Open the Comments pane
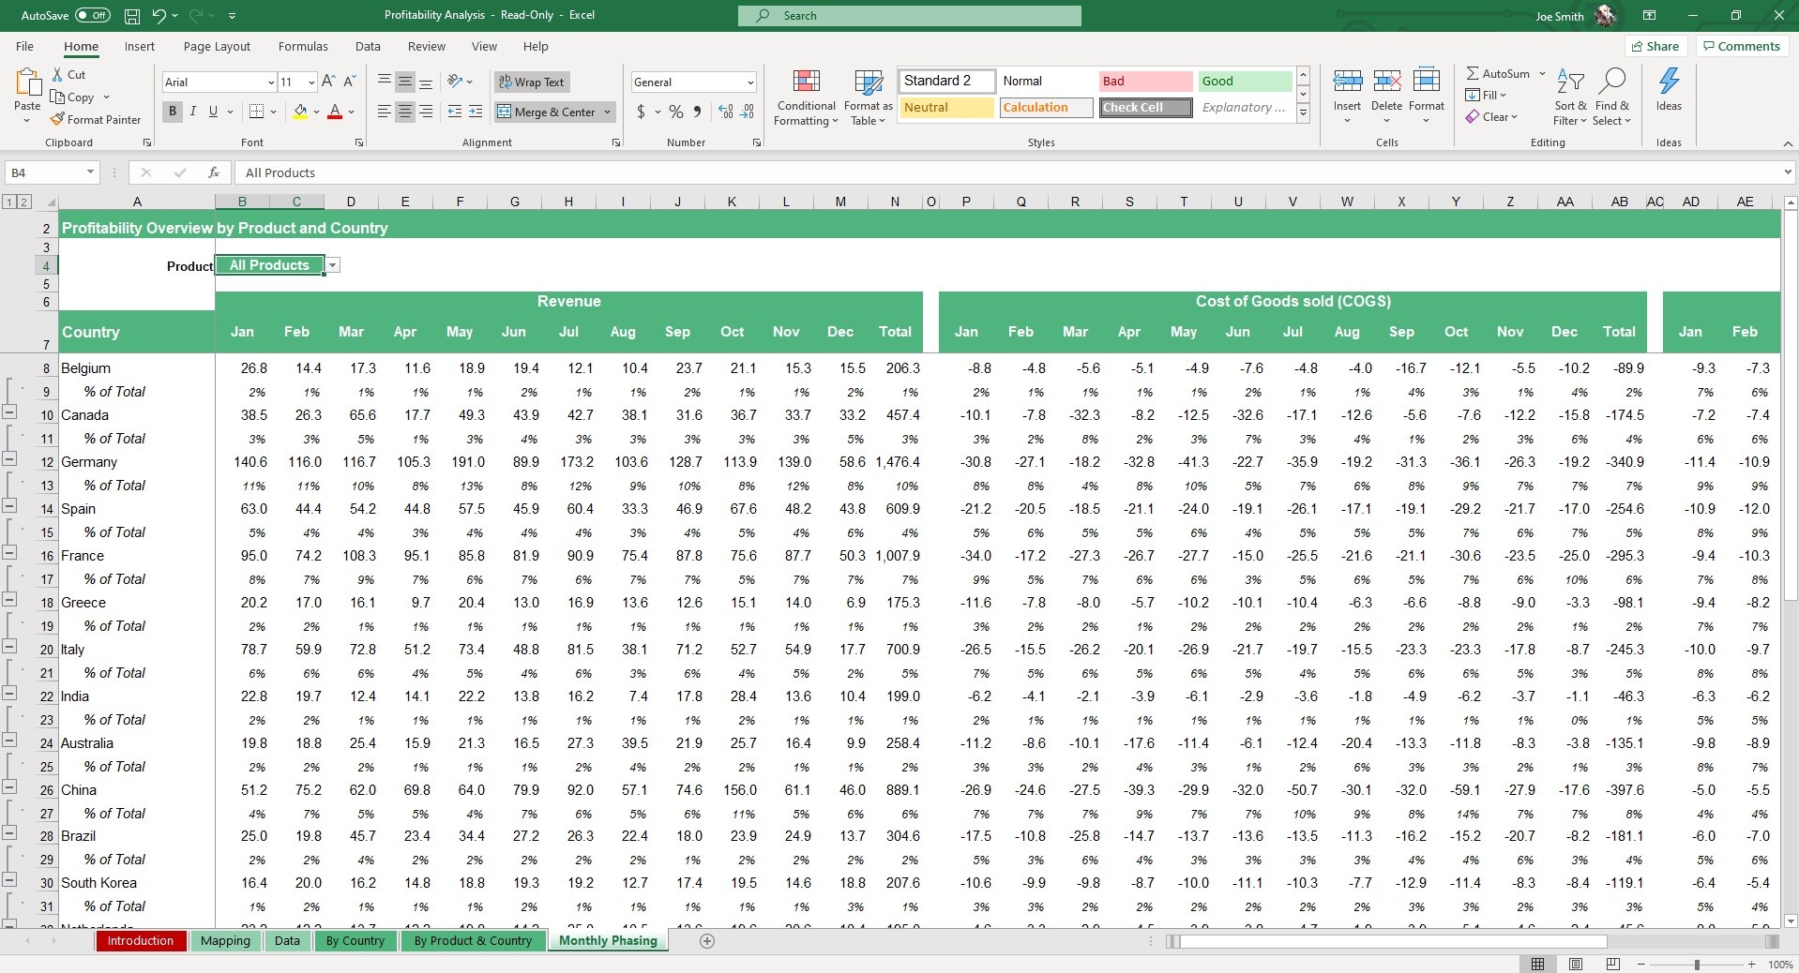 click(1742, 47)
